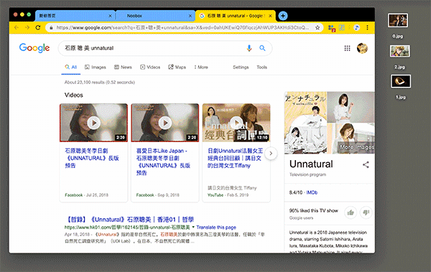Open Chrome three-dot menu

pyautogui.click(x=367, y=27)
